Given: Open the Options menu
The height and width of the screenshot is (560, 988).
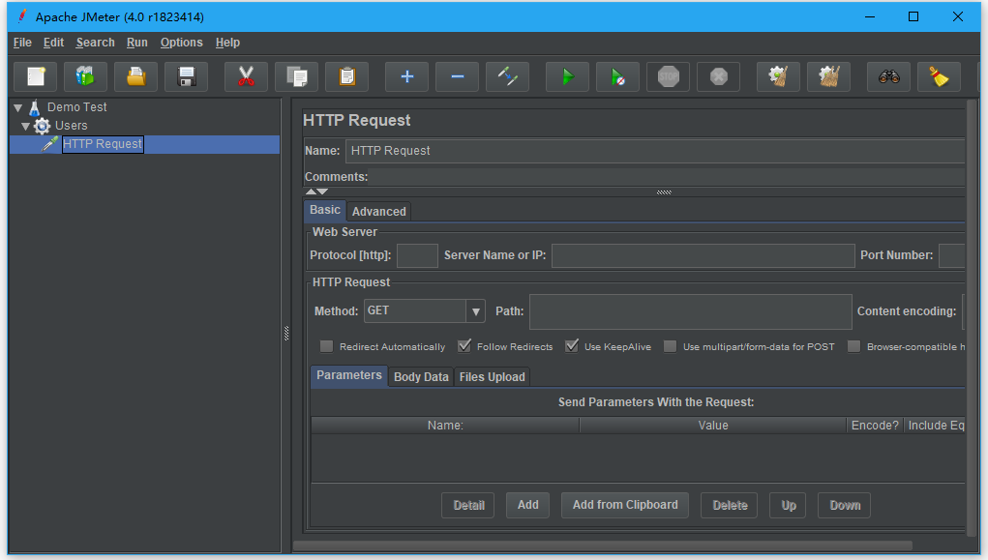Looking at the screenshot, I should click(x=181, y=43).
